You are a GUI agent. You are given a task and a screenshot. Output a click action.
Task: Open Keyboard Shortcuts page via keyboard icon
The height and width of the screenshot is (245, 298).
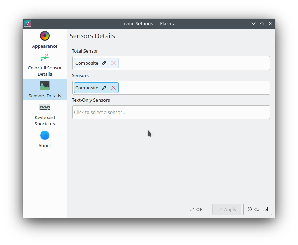point(45,107)
